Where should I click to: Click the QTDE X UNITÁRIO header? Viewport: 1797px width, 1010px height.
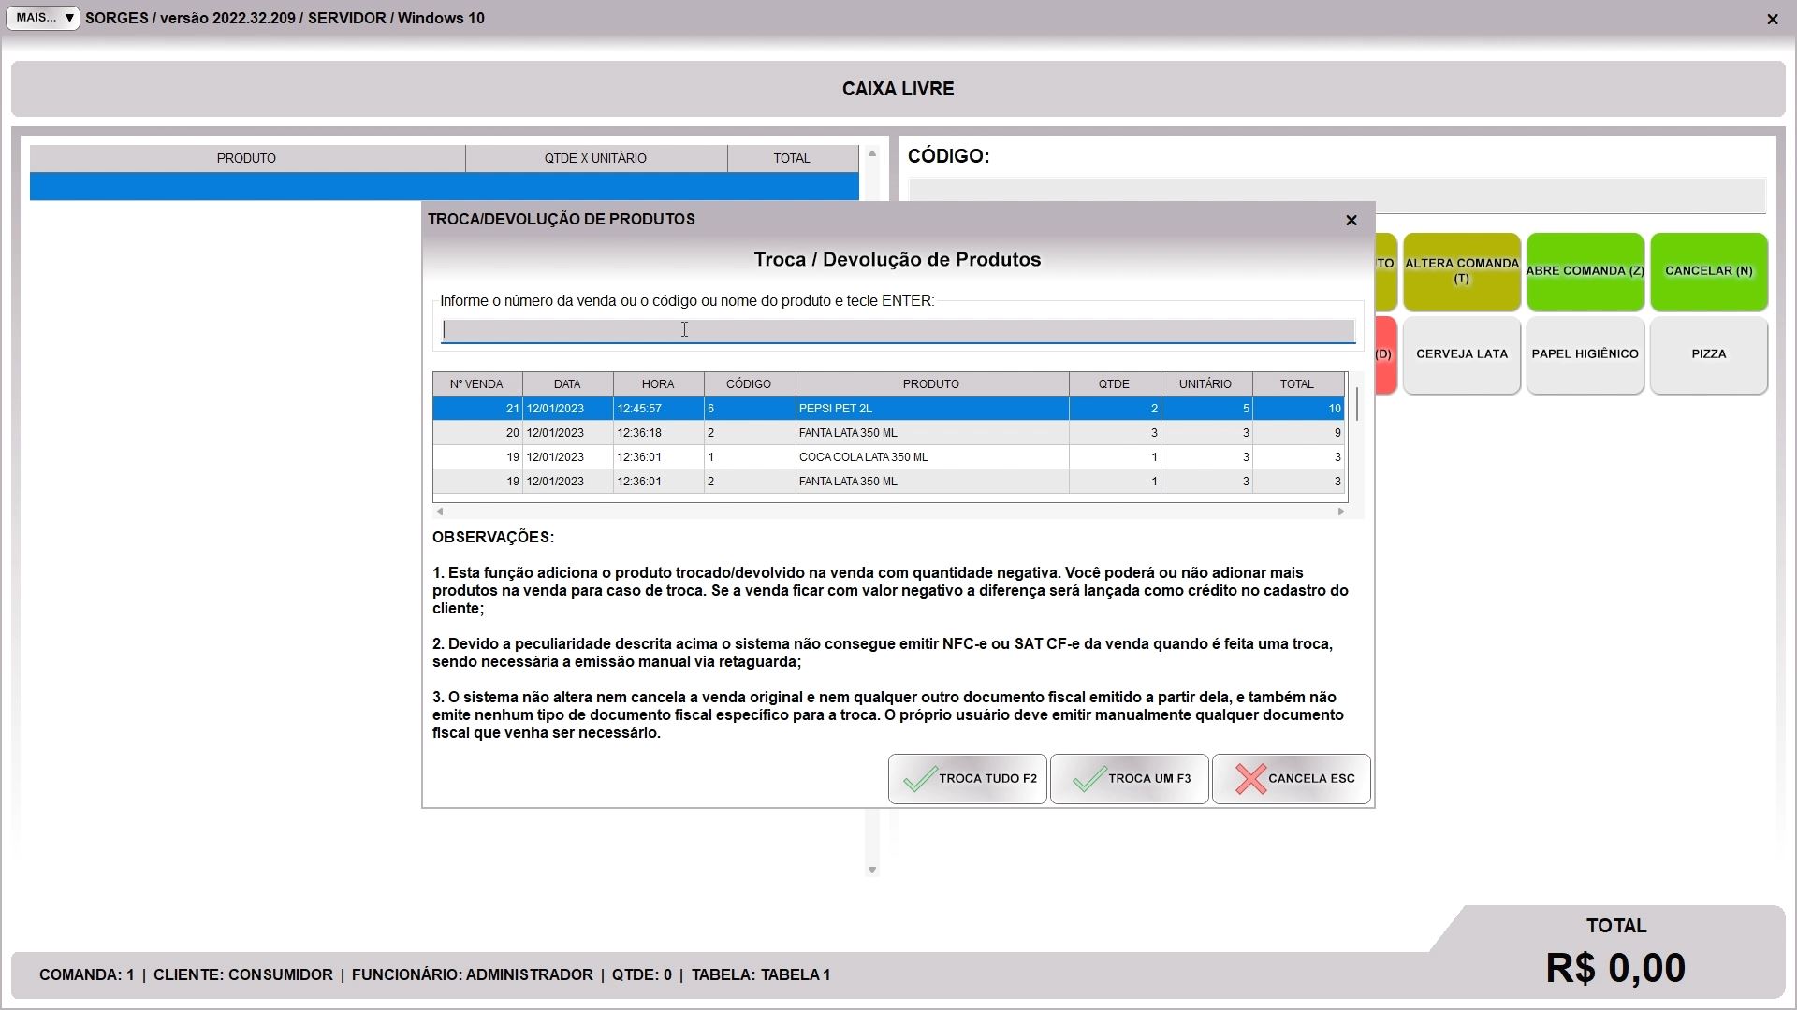(595, 159)
